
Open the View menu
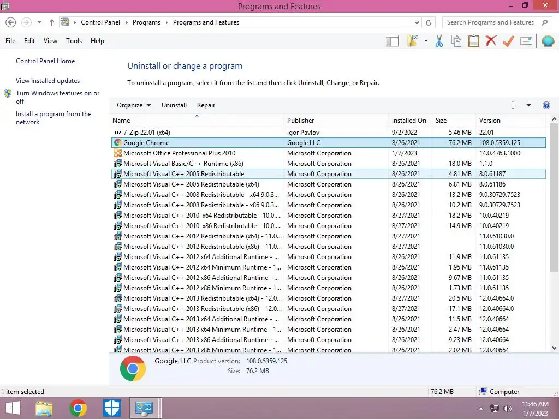(50, 41)
